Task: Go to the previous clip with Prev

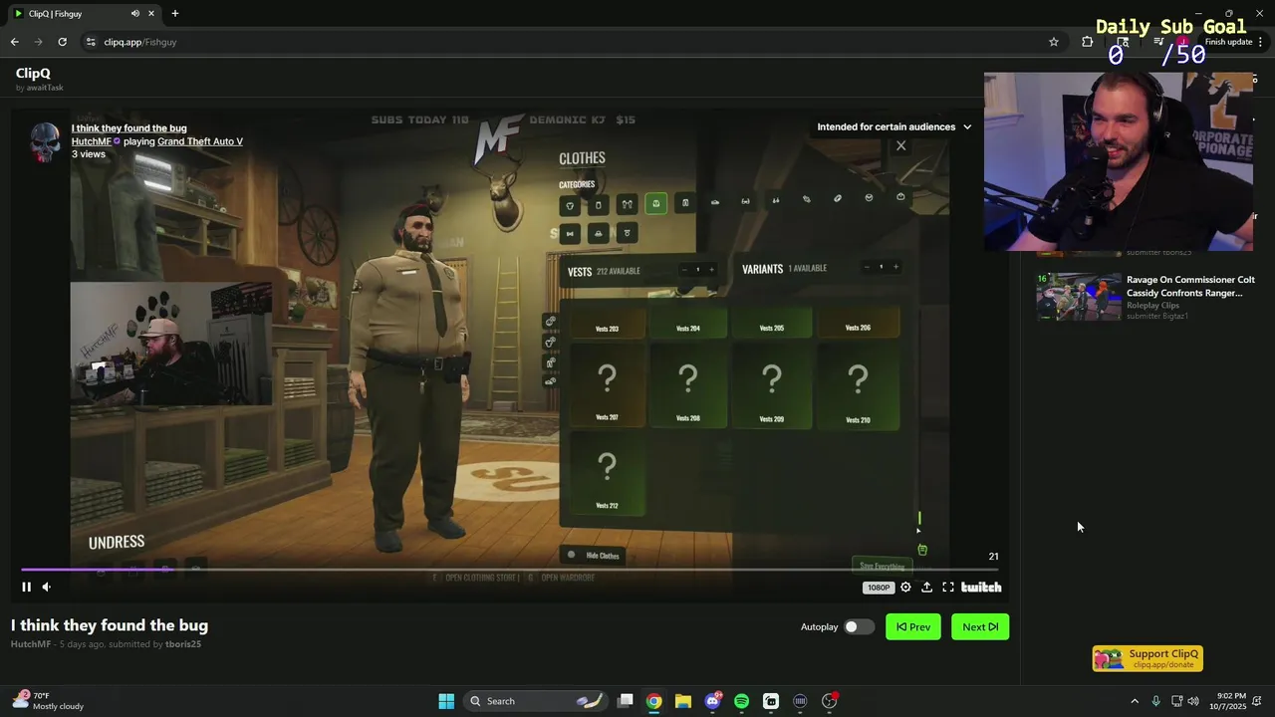Action: point(913,626)
